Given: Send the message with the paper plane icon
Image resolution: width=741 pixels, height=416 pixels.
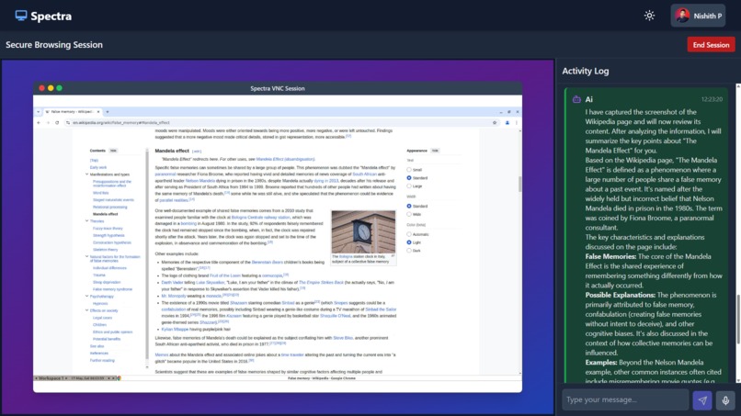Looking at the screenshot, I should [702, 400].
